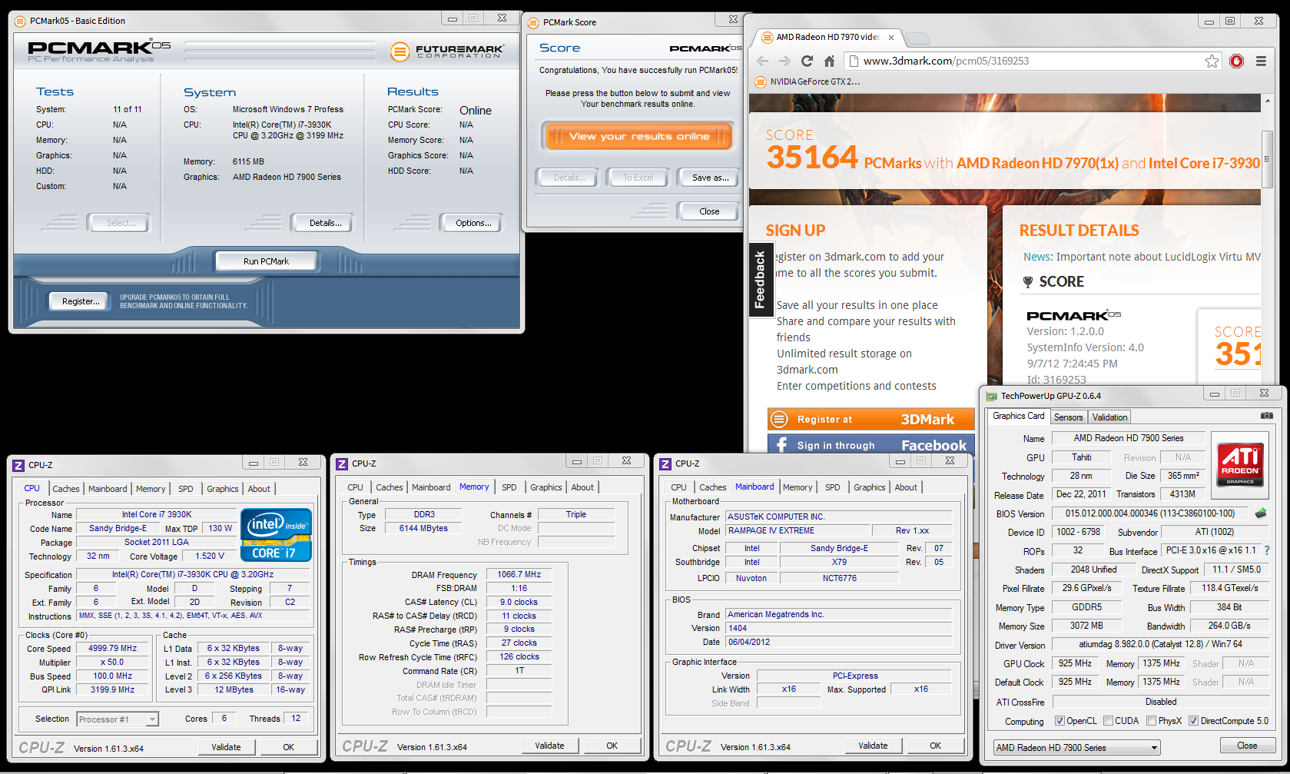
Task: Close the AMD Radeon HD 7970 browser tab
Action: tap(891, 37)
